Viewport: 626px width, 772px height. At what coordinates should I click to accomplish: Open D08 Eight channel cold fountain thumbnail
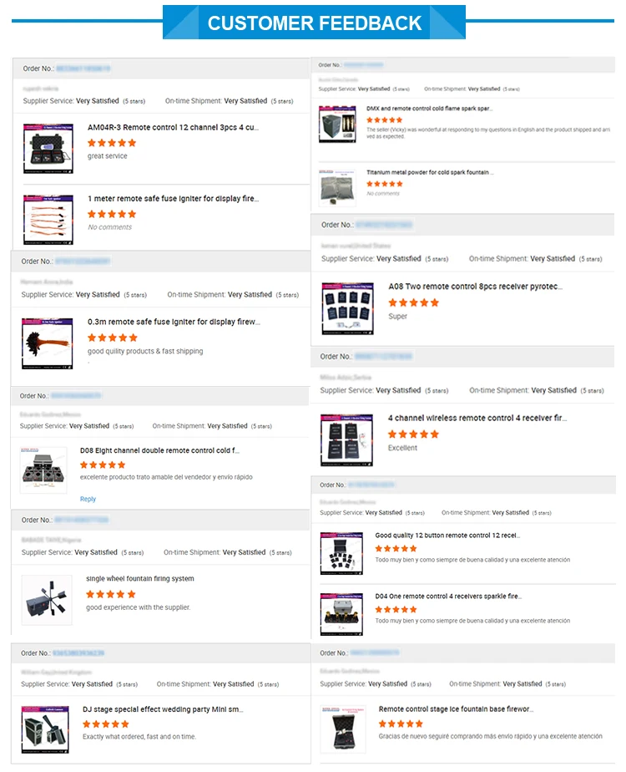click(43, 470)
